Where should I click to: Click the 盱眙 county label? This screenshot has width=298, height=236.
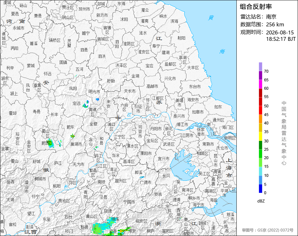tap(111, 81)
